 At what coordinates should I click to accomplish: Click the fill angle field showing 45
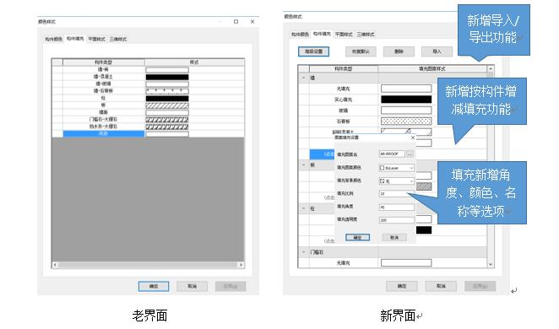(x=396, y=207)
